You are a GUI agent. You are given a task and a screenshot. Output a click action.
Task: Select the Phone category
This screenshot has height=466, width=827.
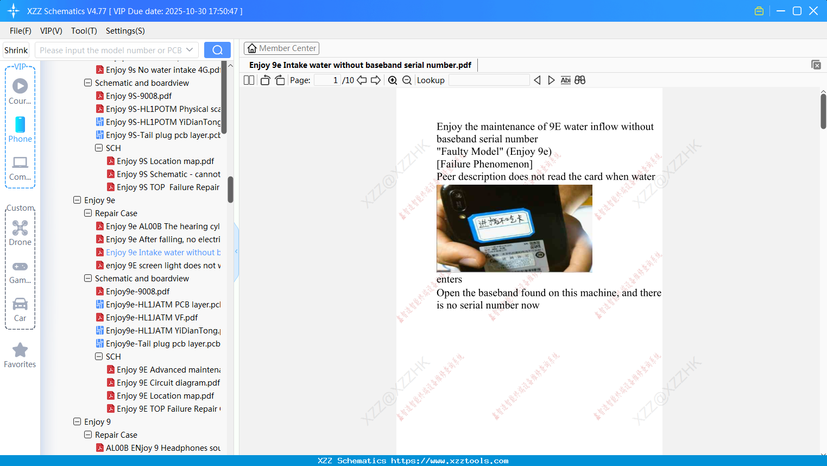pyautogui.click(x=20, y=129)
